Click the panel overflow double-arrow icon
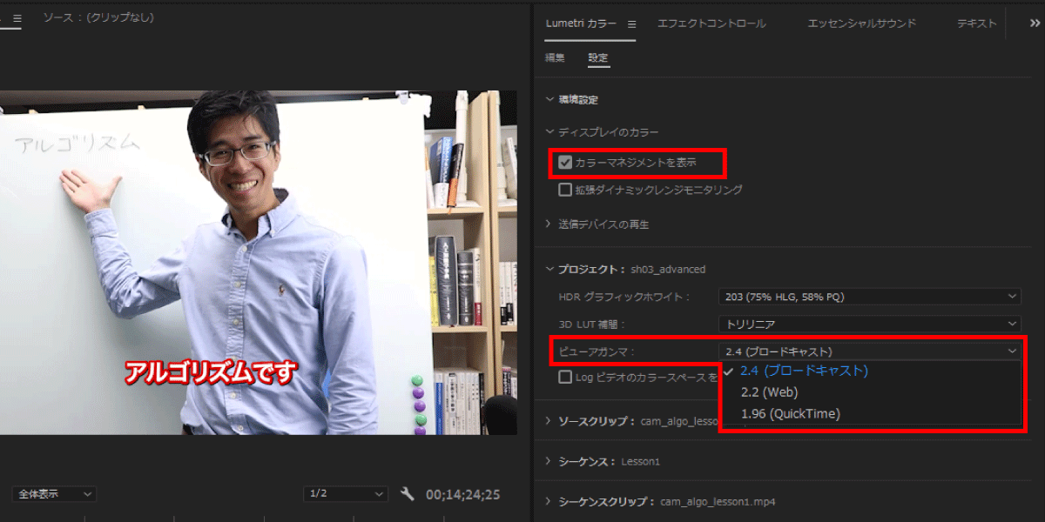The width and height of the screenshot is (1045, 522). [x=1034, y=24]
